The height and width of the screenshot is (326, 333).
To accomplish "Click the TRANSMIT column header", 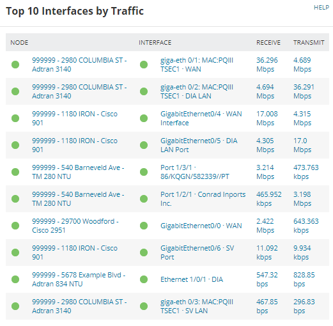I will (309, 43).
